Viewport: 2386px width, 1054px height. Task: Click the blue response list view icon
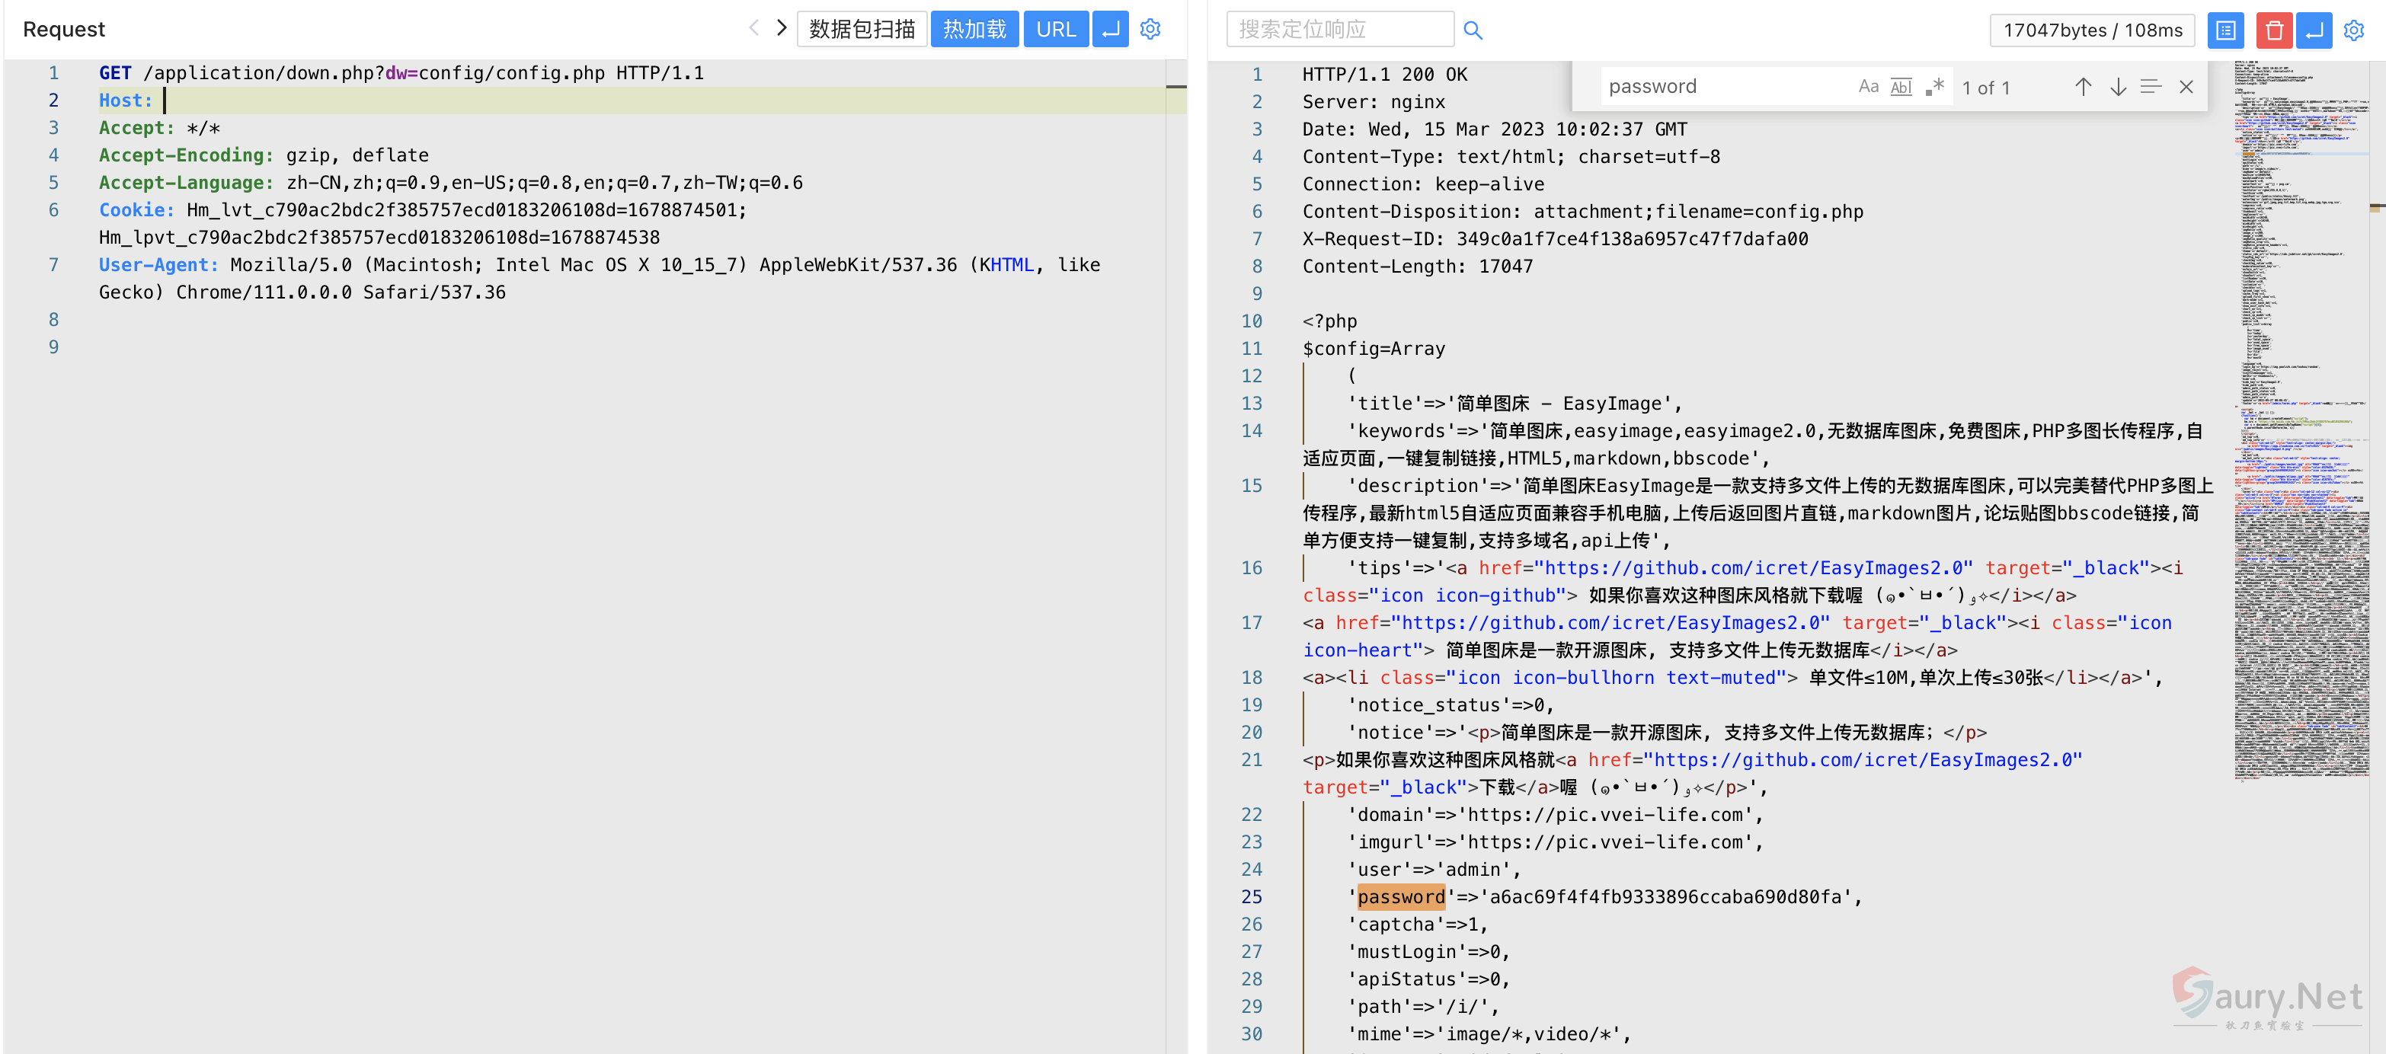pos(2224,30)
